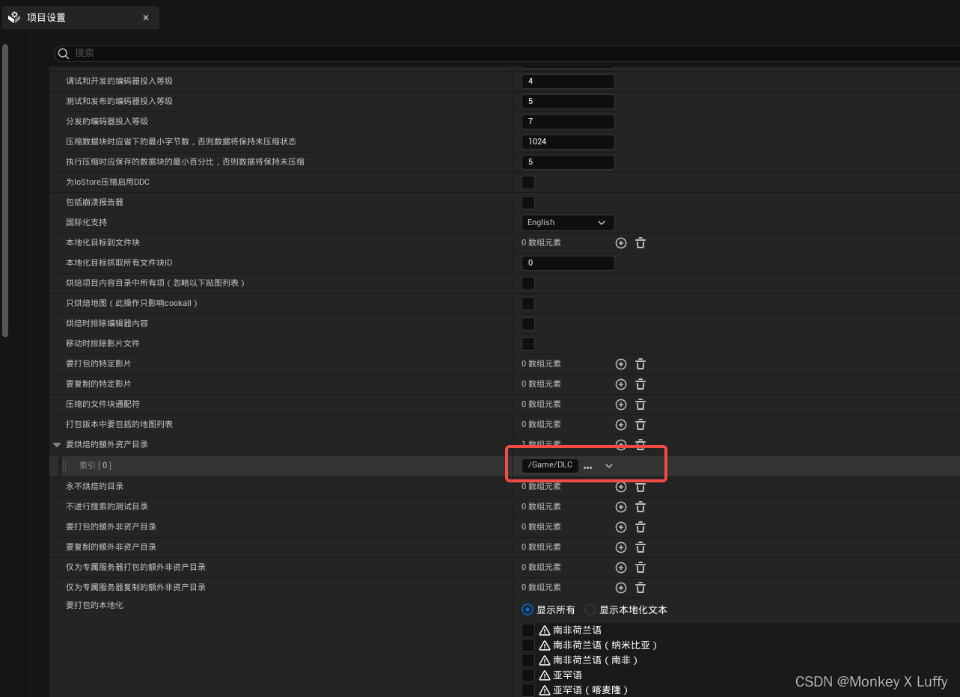Empty the 本地化目标到文件块 array with trash icon
The height and width of the screenshot is (697, 960).
[640, 243]
